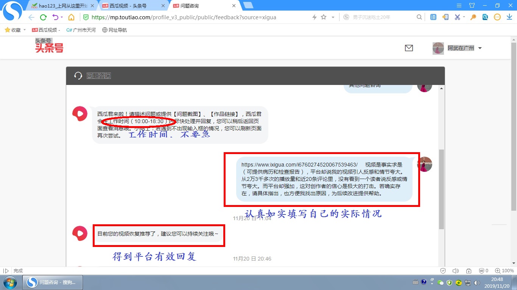The height and width of the screenshot is (290, 517).
Task: Refresh the page with the reload icon
Action: (x=43, y=17)
